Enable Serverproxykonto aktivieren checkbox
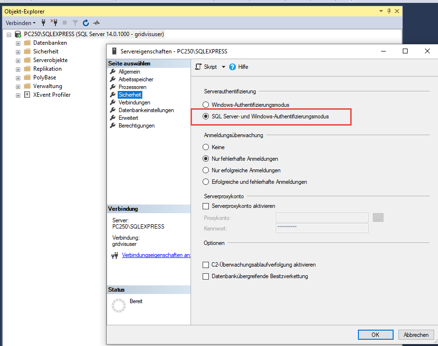The image size is (438, 346). pyautogui.click(x=206, y=206)
